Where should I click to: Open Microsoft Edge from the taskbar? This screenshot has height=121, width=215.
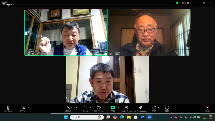(122, 117)
